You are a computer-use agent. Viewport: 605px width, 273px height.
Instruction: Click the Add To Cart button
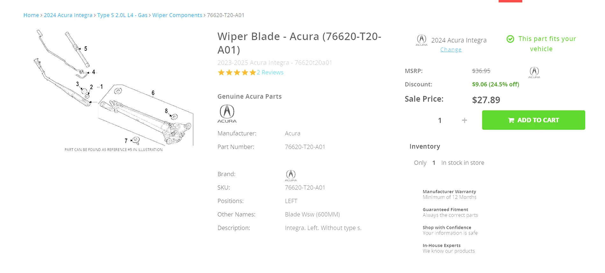pos(533,120)
